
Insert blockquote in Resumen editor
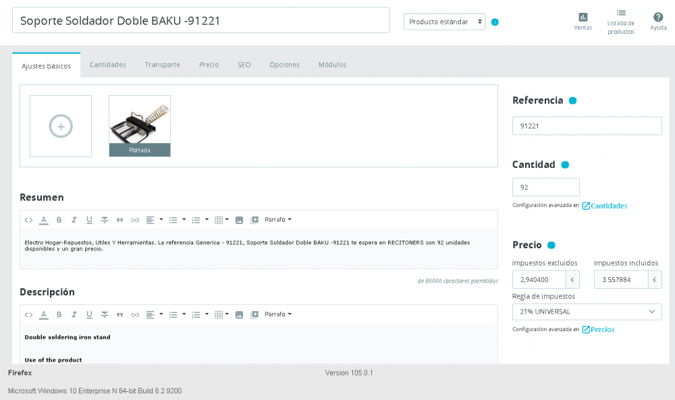tap(119, 220)
